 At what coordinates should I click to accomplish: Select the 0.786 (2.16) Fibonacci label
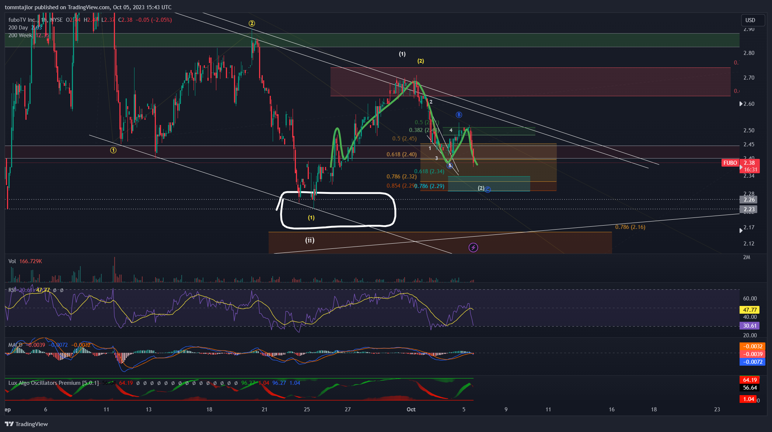(630, 227)
